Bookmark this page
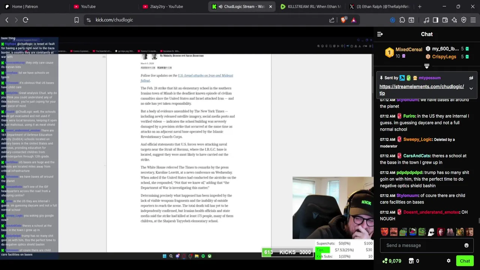This screenshot has height=270, width=480. point(76,20)
